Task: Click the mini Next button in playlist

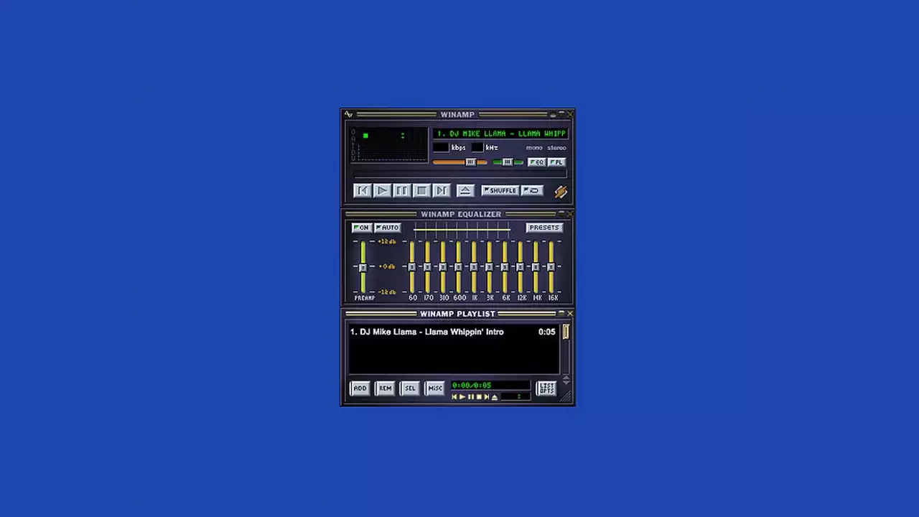Action: [x=487, y=397]
